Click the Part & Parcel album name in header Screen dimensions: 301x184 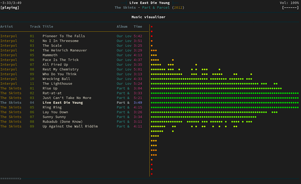tap(156, 8)
